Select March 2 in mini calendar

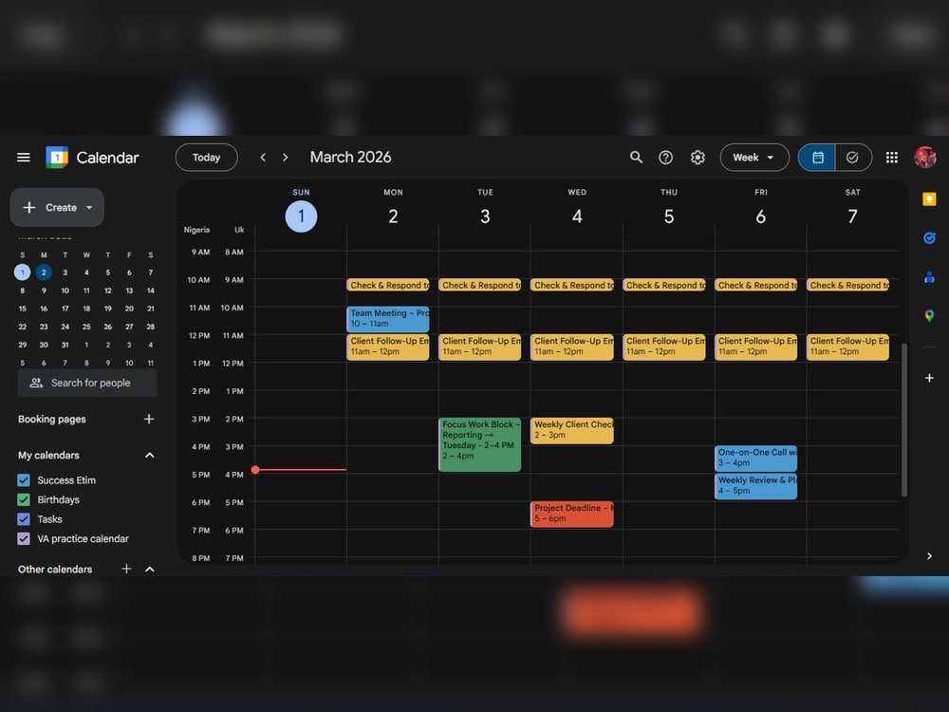44,272
